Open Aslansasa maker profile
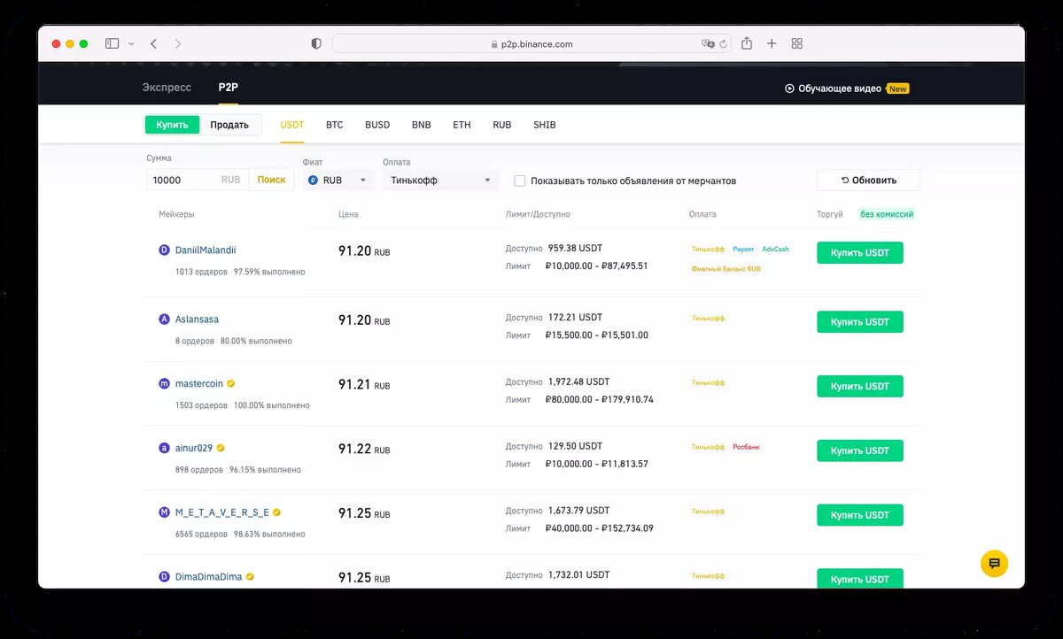Image resolution: width=1063 pixels, height=639 pixels. 197,319
